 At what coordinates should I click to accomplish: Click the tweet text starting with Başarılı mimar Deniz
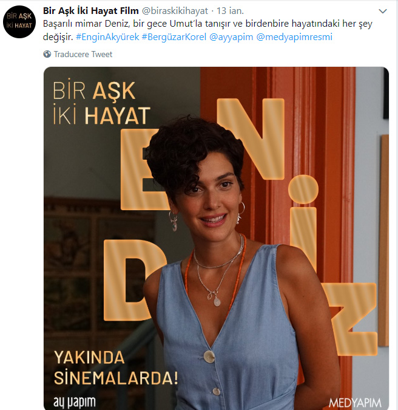207,30
